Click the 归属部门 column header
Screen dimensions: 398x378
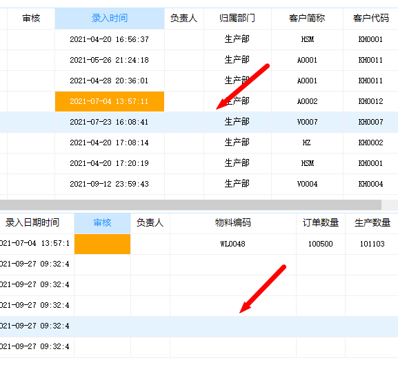tap(237, 18)
